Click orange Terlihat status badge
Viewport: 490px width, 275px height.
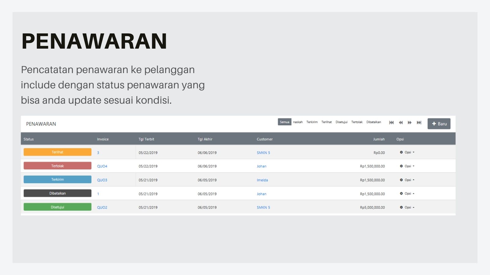(x=58, y=152)
